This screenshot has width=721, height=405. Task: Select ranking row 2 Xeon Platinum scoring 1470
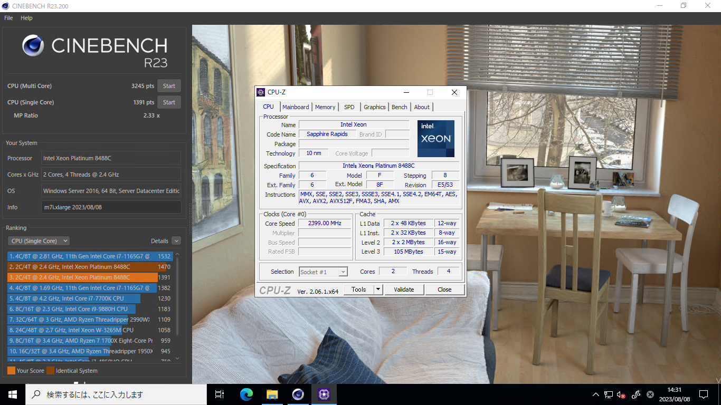click(90, 267)
